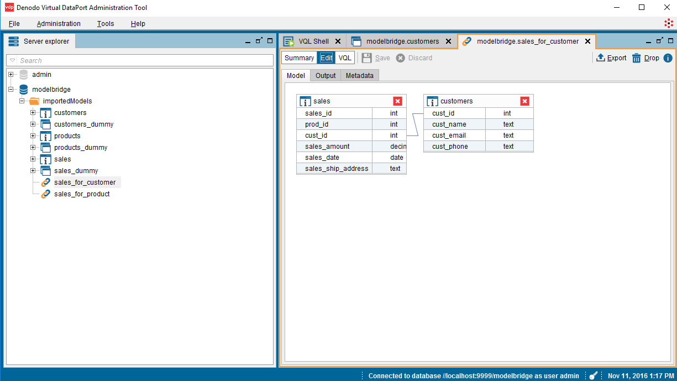Click the customers table header icon in diagram
Viewport: 677px width, 381px height.
pyautogui.click(x=432, y=101)
